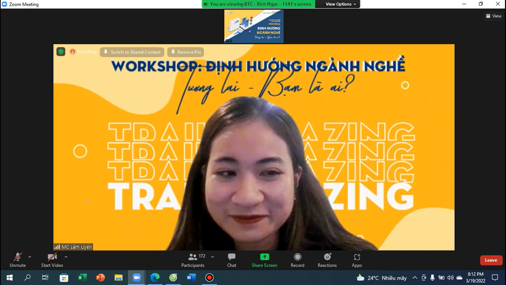506x285 pixels.
Task: Click the Meet Now tray icon
Action: click(x=424, y=278)
